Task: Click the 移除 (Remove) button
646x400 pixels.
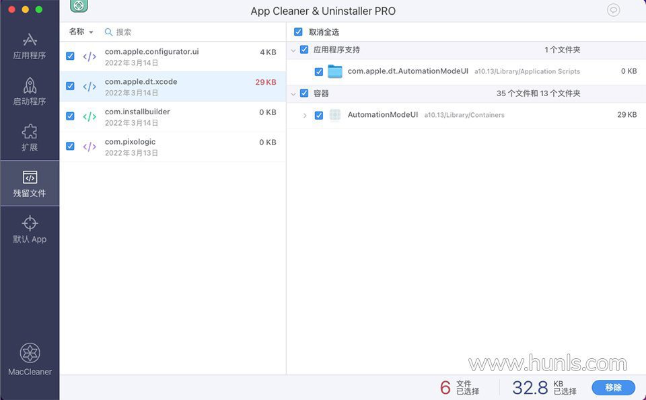Action: (614, 387)
